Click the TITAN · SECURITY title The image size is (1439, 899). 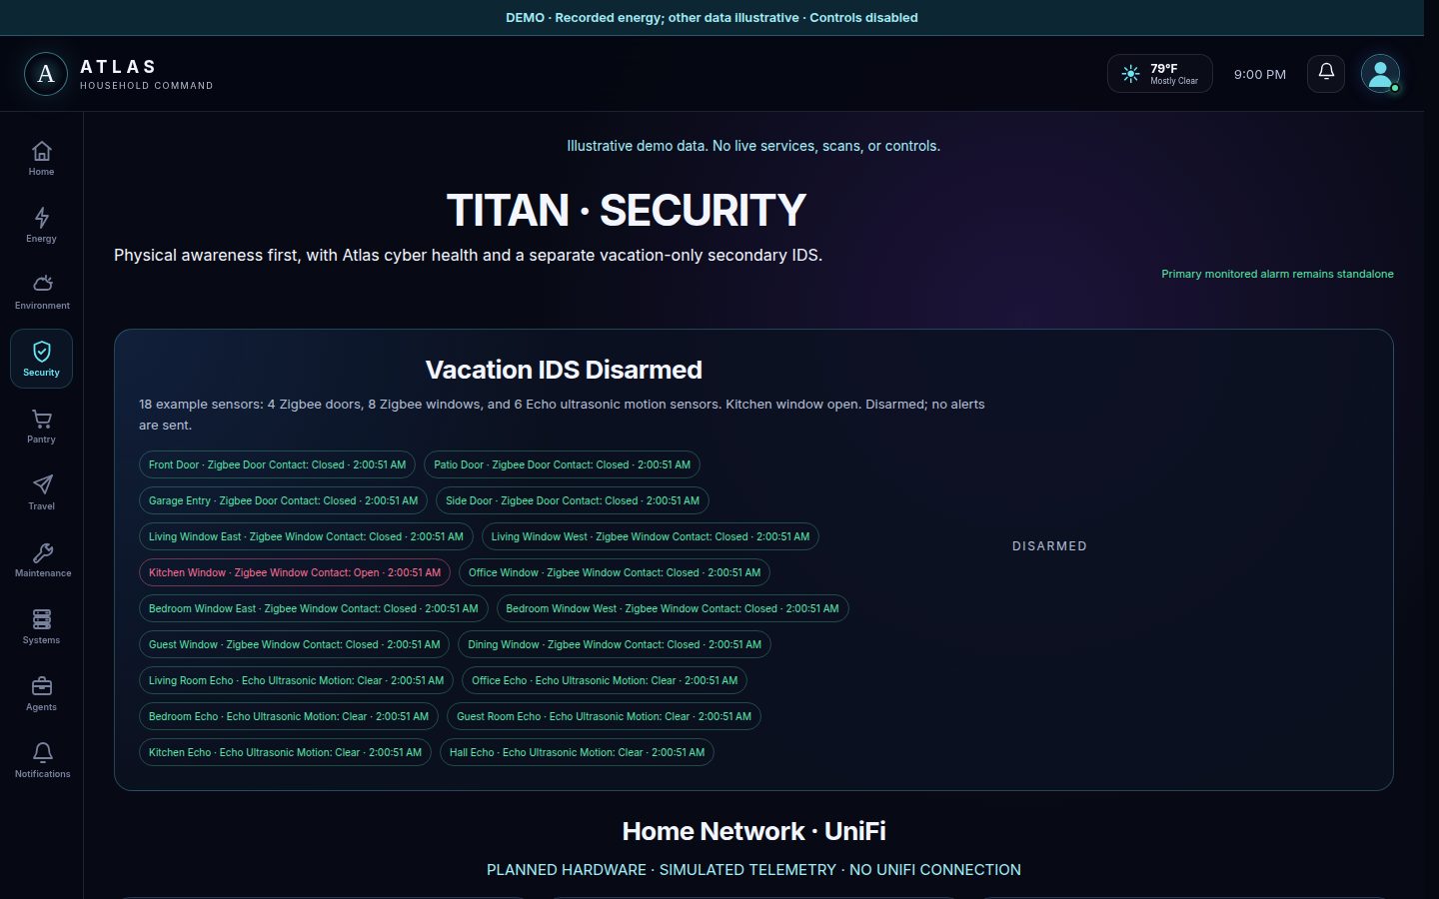[626, 211]
